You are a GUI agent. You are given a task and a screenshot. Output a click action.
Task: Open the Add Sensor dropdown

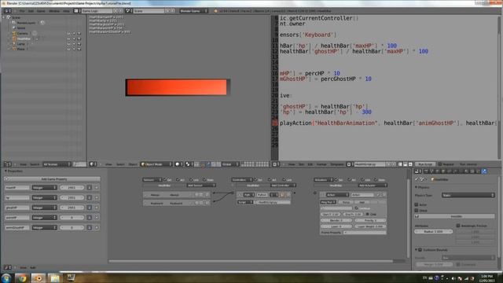[201, 186]
